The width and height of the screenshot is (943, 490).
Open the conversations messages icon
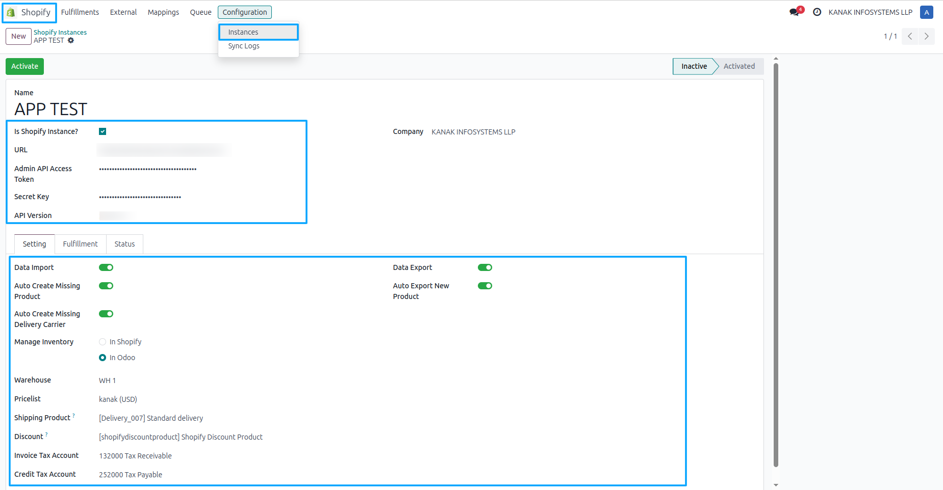click(x=794, y=12)
